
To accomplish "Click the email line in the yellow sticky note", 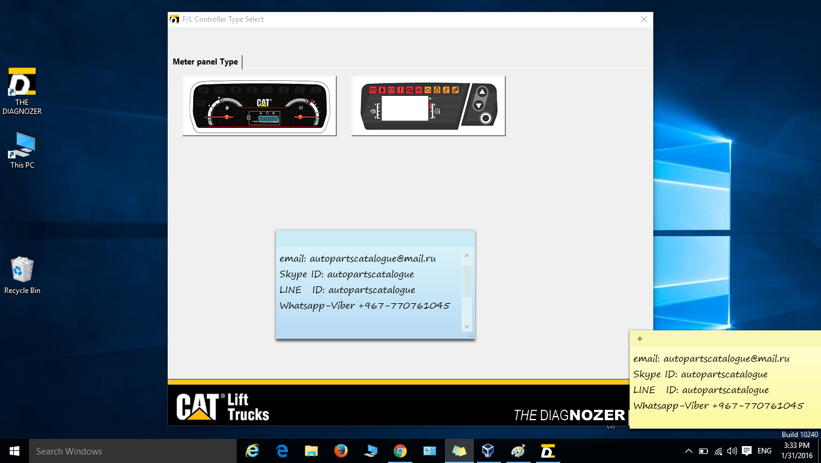I will [711, 359].
